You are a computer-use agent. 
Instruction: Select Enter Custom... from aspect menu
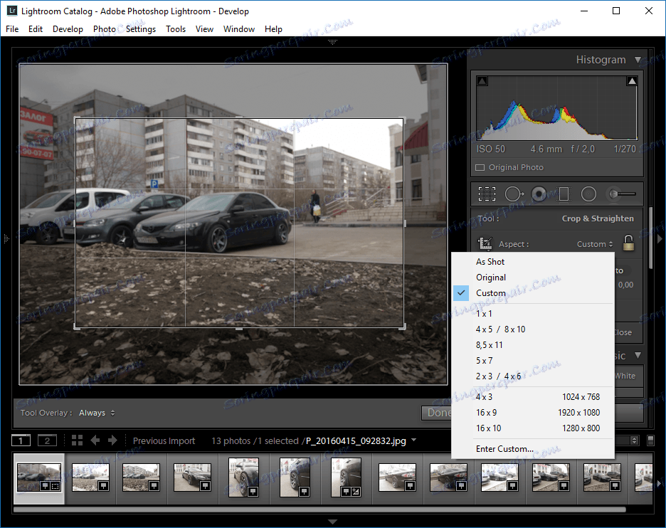[504, 449]
